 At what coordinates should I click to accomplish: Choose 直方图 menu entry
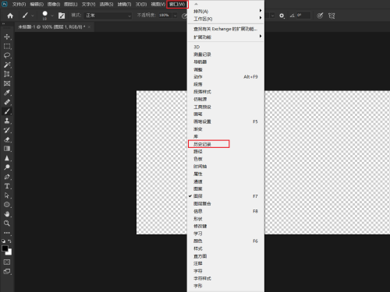click(x=225, y=256)
